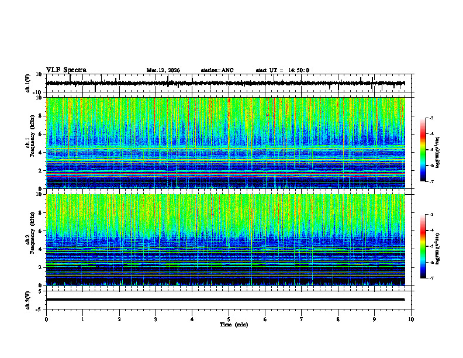The height and width of the screenshot is (358, 463).
Task: Click the ch.1 spectrogram color scale bar
Action: click(423, 150)
